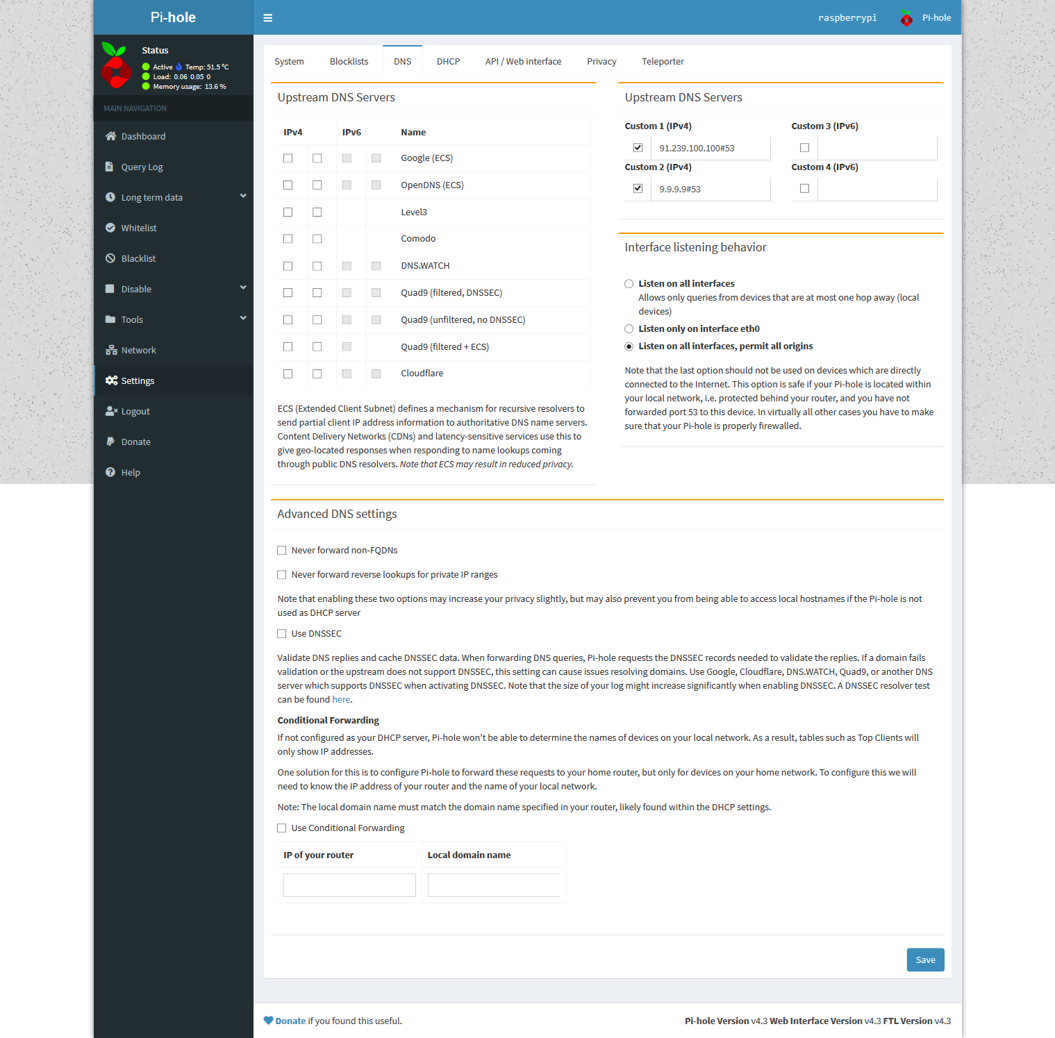Check first IPv4 box for OpenDNS (ECS)
Viewport: 1055px width, 1038px height.
[x=288, y=185]
